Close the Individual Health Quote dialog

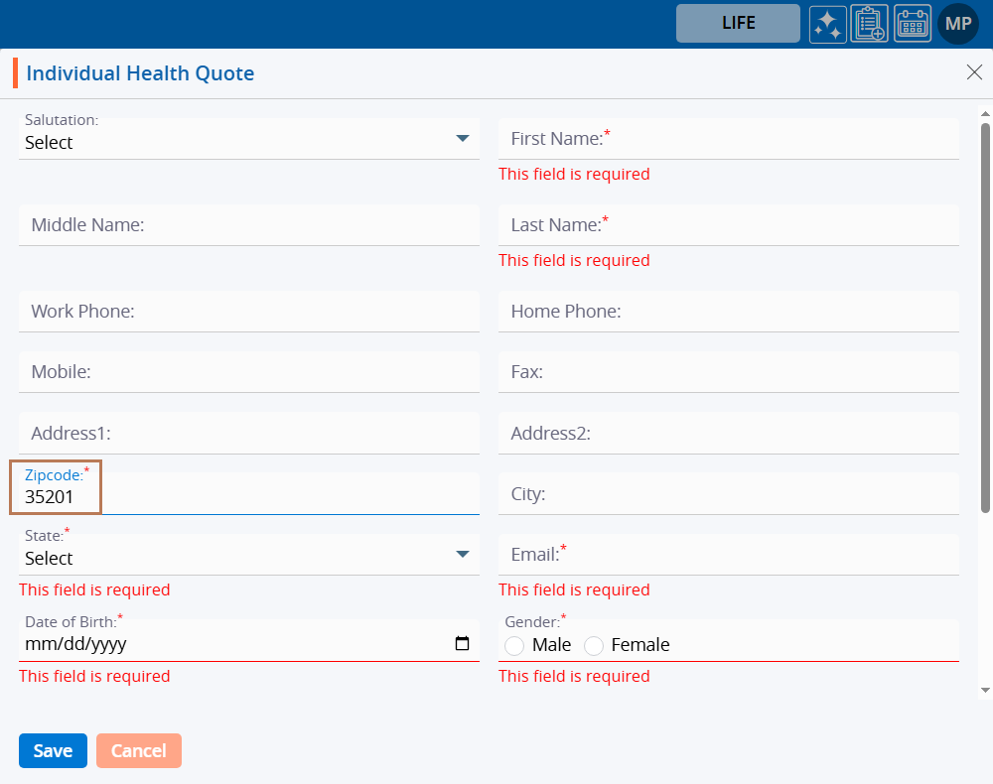[974, 71]
